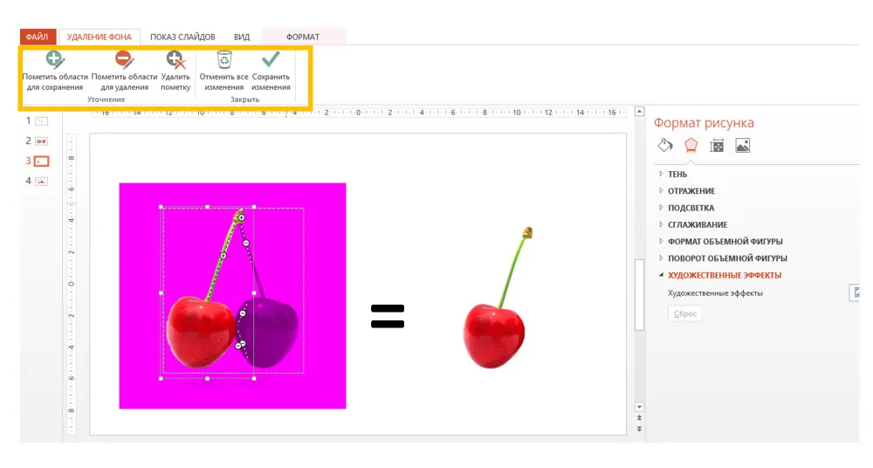
Task: Open Picture icon in format pane
Action: coord(743,146)
